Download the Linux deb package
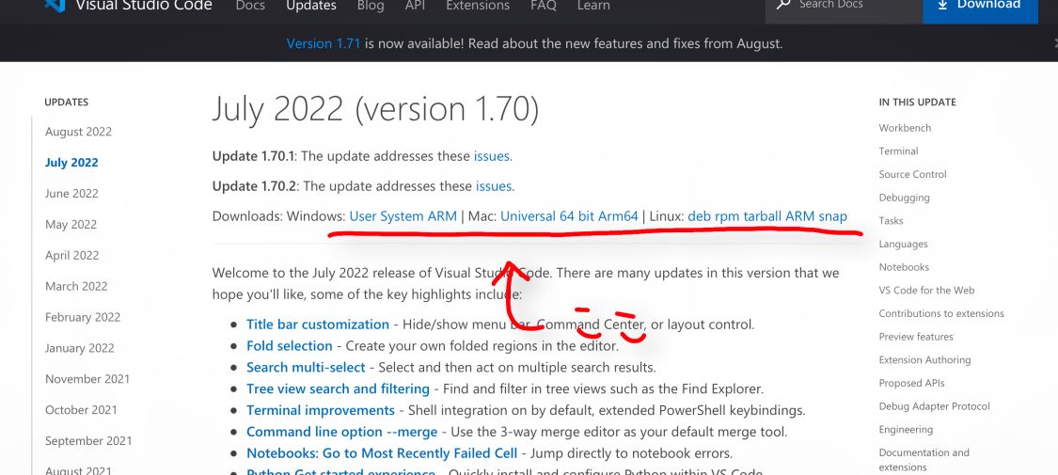1058x475 pixels. click(x=699, y=216)
